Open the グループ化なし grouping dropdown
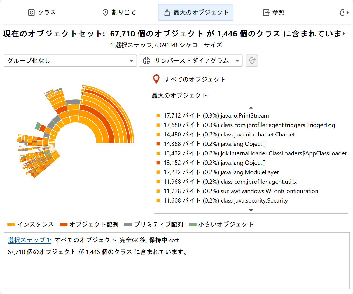Image resolution: width=353 pixels, height=294 pixels. [70, 61]
